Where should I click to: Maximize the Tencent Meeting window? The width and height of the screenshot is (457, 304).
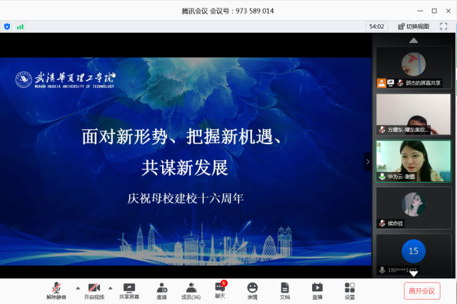tap(434, 11)
